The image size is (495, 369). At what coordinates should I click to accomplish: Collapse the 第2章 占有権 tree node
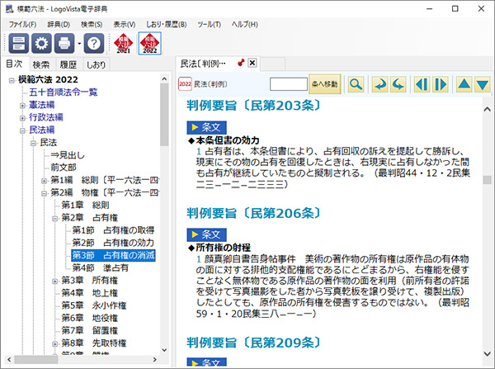tap(54, 218)
